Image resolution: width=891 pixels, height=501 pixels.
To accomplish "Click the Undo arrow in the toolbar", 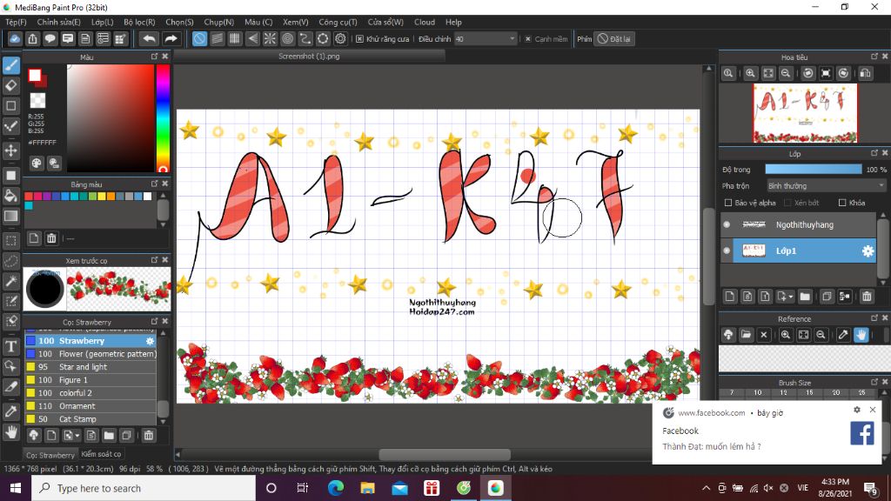I will click(149, 38).
